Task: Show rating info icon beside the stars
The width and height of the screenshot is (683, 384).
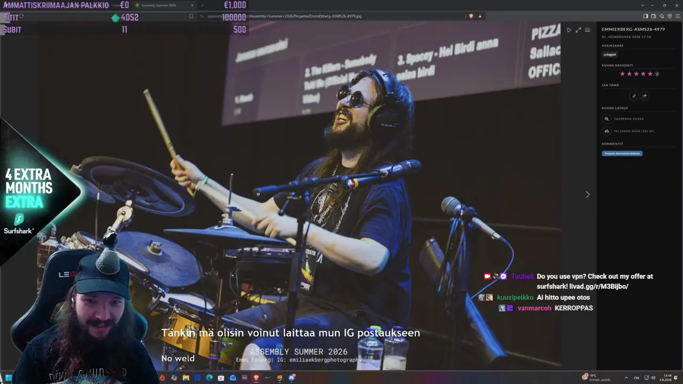Action: pyautogui.click(x=657, y=74)
